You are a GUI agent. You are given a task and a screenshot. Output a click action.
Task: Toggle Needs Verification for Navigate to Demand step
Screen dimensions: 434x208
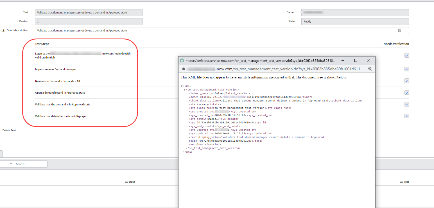(407, 81)
